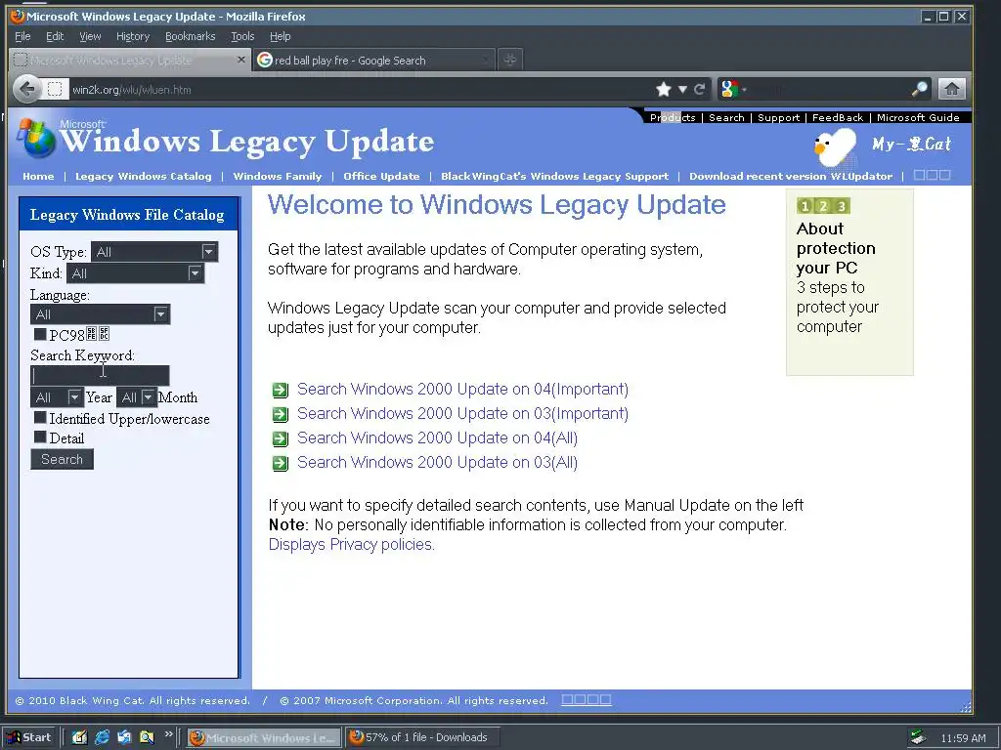Screen dimensions: 1001x750
Task: Click the system tray network icon
Action: click(x=918, y=737)
